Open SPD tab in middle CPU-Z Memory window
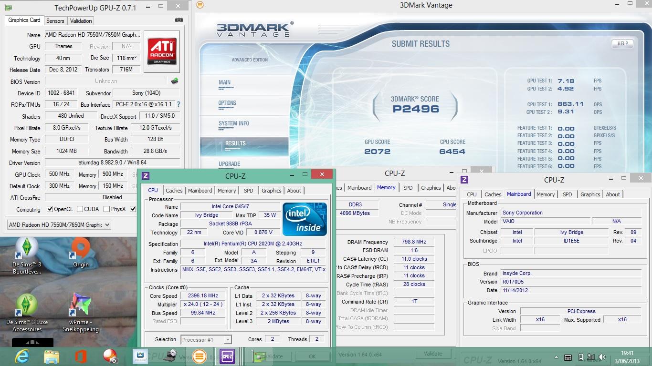Image resolution: width=652 pixels, height=366 pixels. [408, 188]
